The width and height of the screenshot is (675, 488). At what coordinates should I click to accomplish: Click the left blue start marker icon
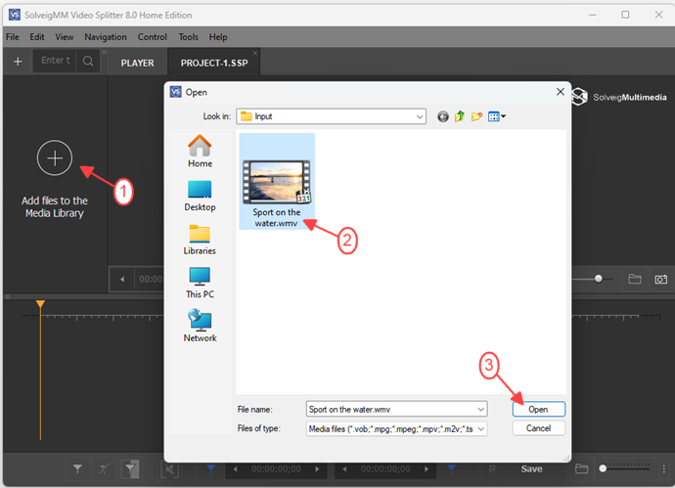click(211, 468)
